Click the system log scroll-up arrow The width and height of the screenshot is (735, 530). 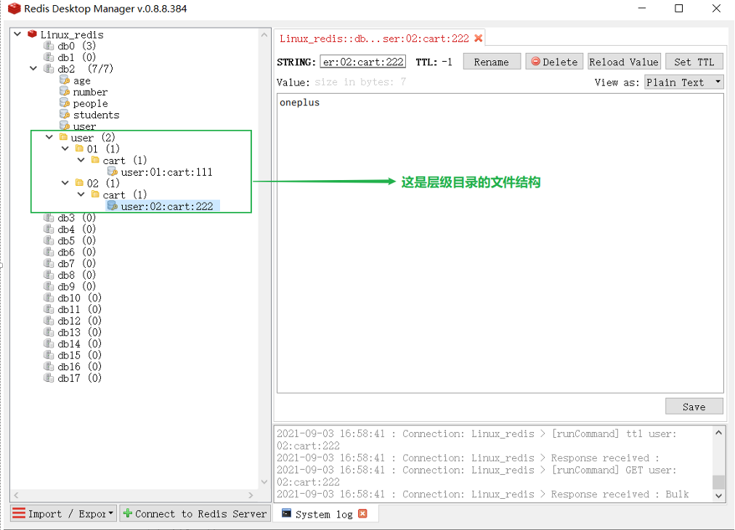tap(718, 433)
